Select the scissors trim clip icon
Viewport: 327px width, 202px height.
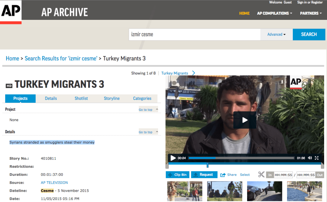point(261,174)
